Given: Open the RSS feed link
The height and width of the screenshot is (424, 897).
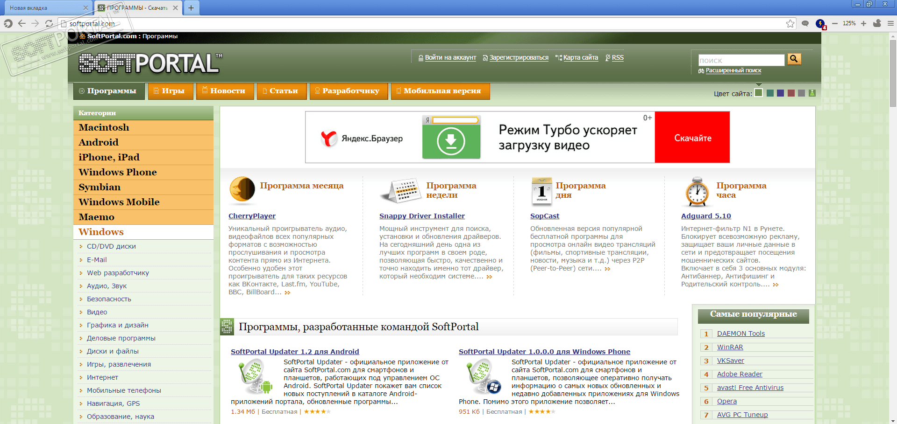Looking at the screenshot, I should pyautogui.click(x=618, y=58).
